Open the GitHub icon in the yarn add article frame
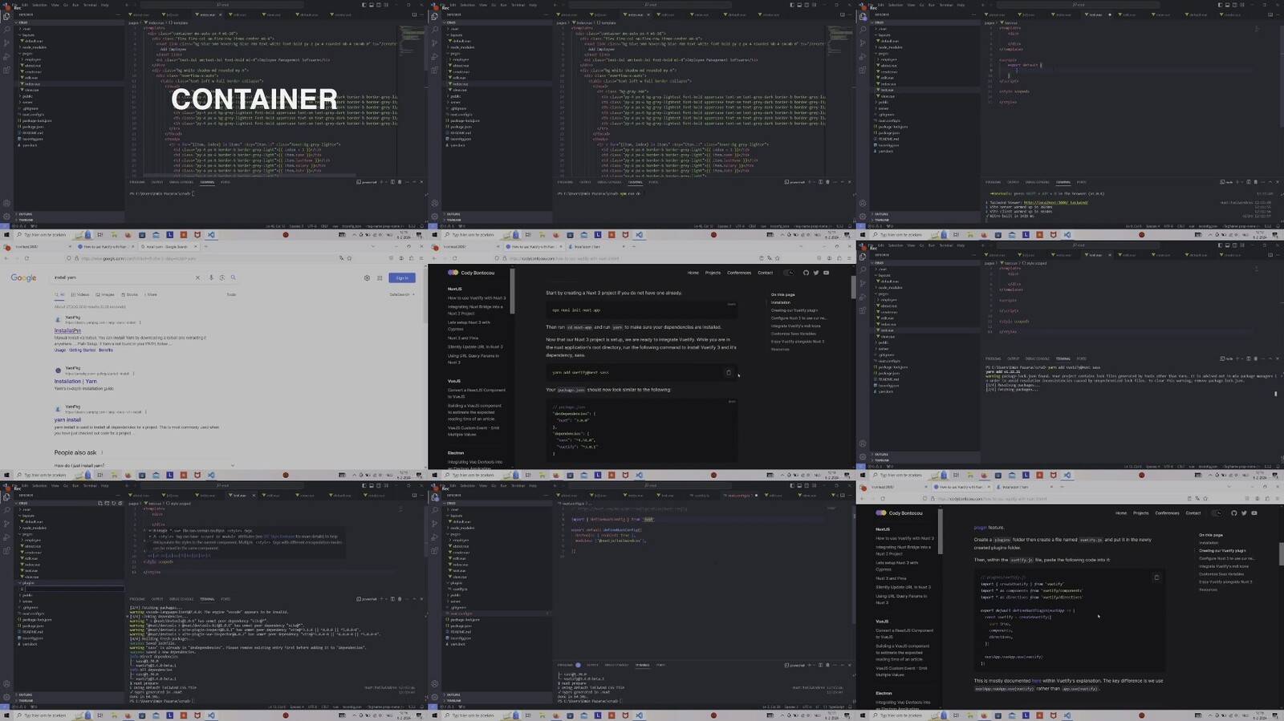This screenshot has height=721, width=1284. coord(807,273)
